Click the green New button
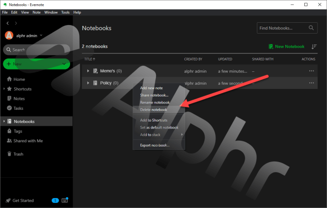Image resolution: width=327 pixels, height=208 pixels. 36,64
